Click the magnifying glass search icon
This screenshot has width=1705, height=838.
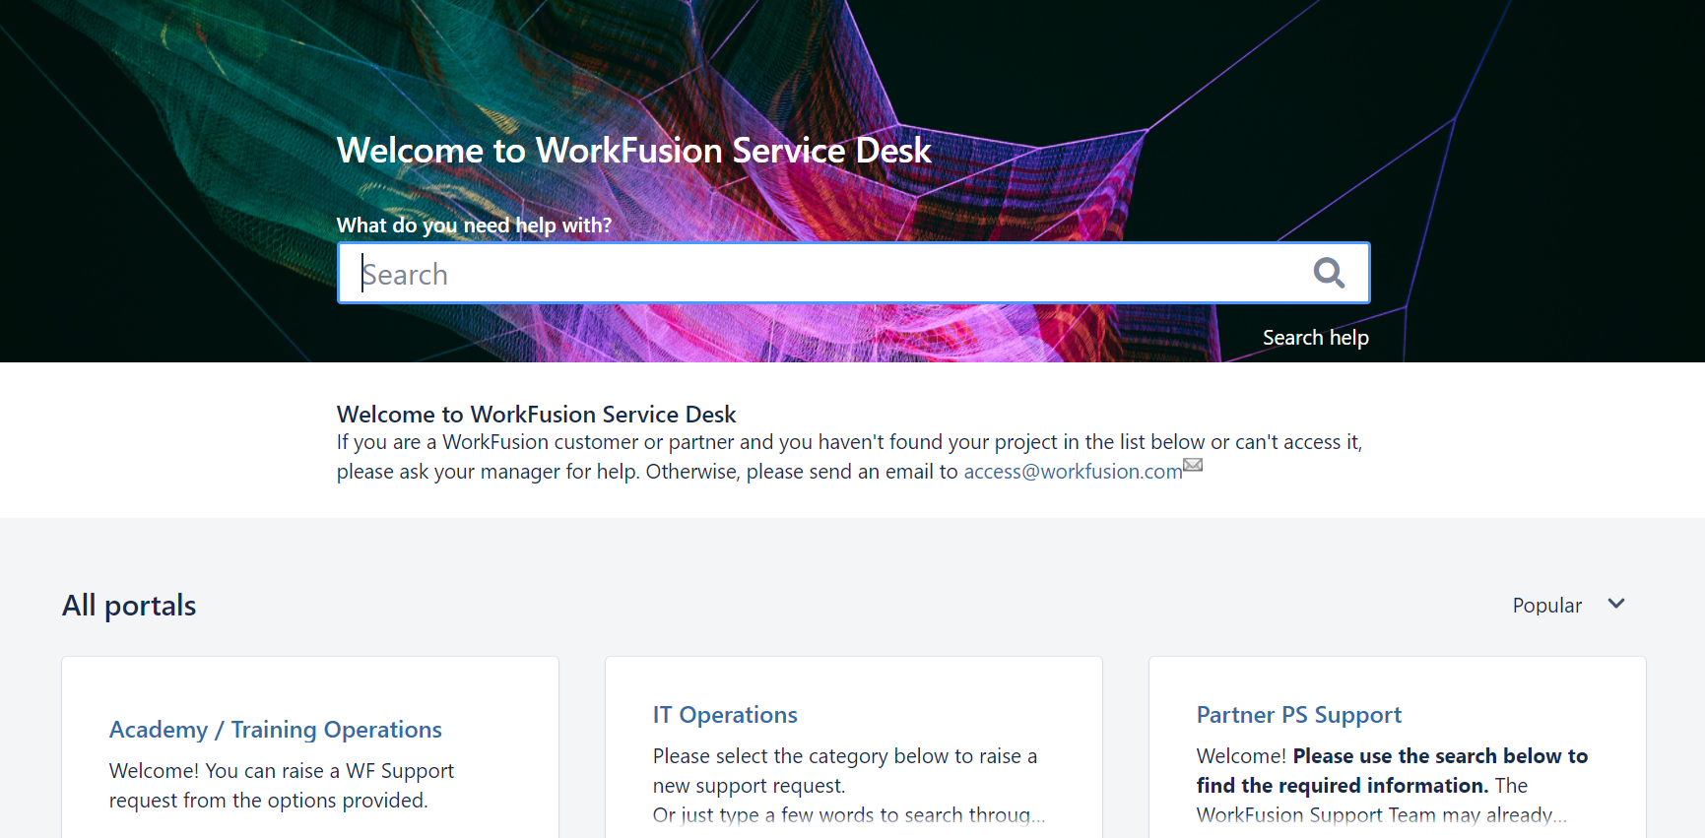tap(1329, 273)
